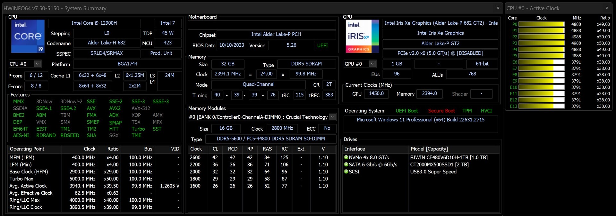Viewport: 616px width, 216px height.
Task: Click the memory clock 2394.1 MHz field
Action: click(x=227, y=74)
